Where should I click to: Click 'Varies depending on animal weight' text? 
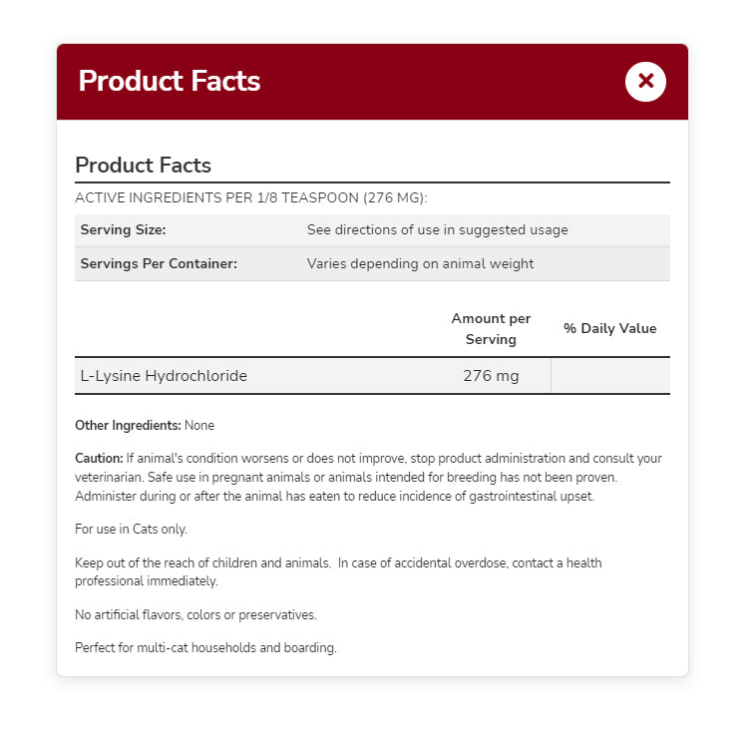[x=420, y=264]
